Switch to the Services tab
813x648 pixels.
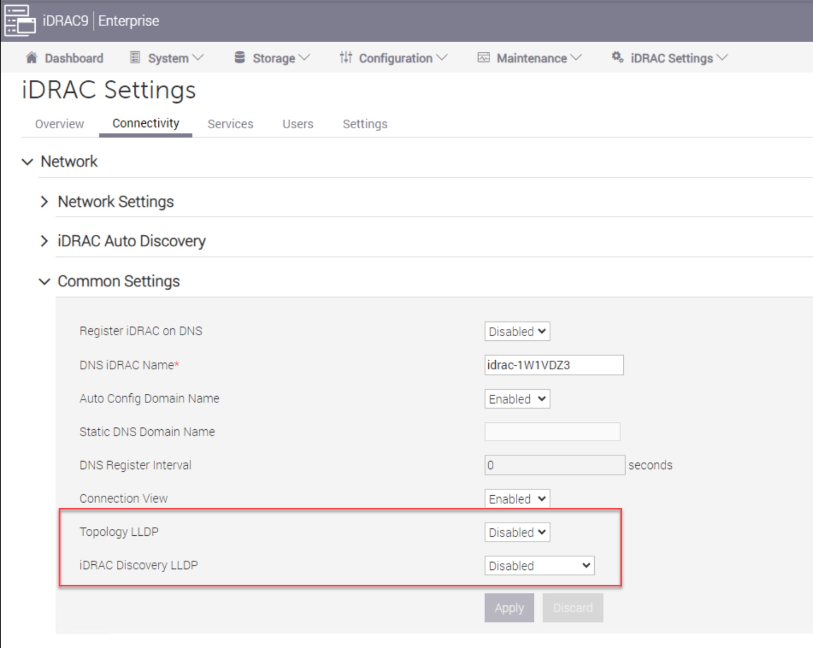tap(230, 124)
